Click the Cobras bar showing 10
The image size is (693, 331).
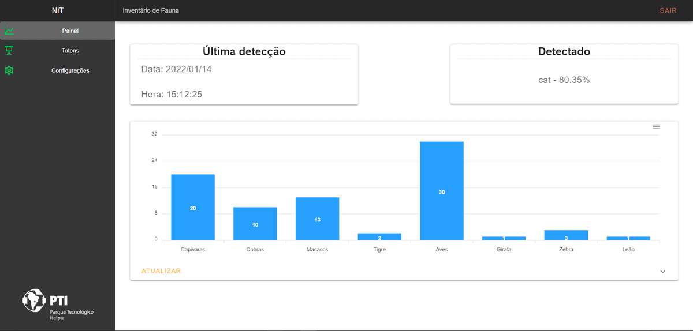coord(255,224)
